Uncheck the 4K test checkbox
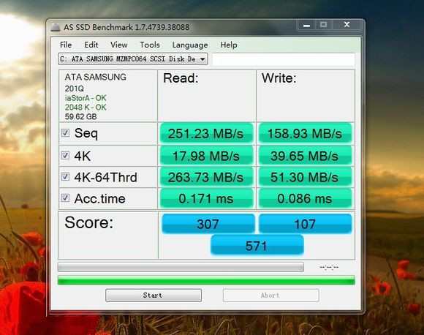The height and width of the screenshot is (335, 424). [65, 155]
